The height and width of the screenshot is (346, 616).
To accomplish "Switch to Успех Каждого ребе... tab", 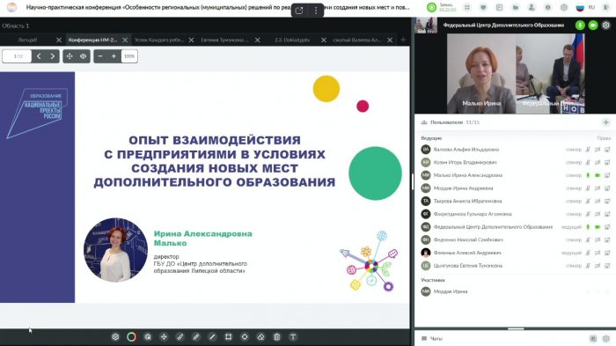I will [159, 40].
